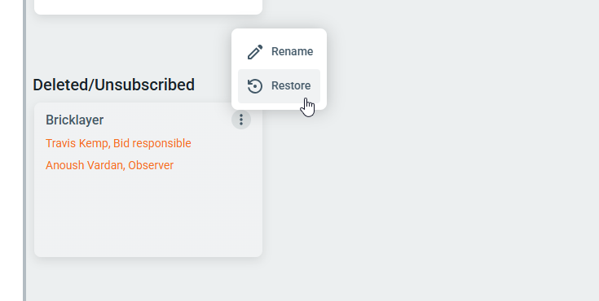Click the circular-arrow restore icon
The width and height of the screenshot is (599, 301).
pos(255,86)
